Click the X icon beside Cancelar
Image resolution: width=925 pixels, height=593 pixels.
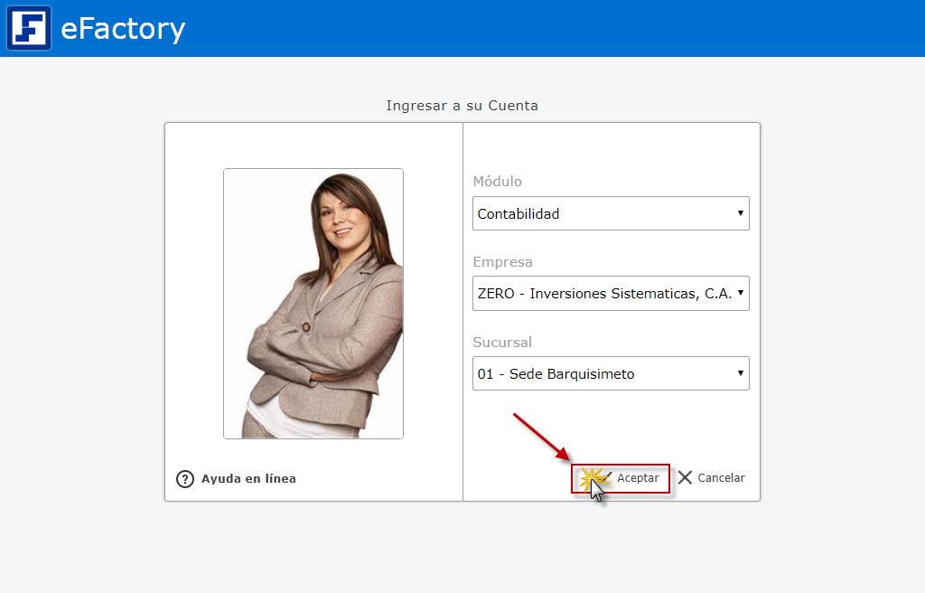[686, 477]
